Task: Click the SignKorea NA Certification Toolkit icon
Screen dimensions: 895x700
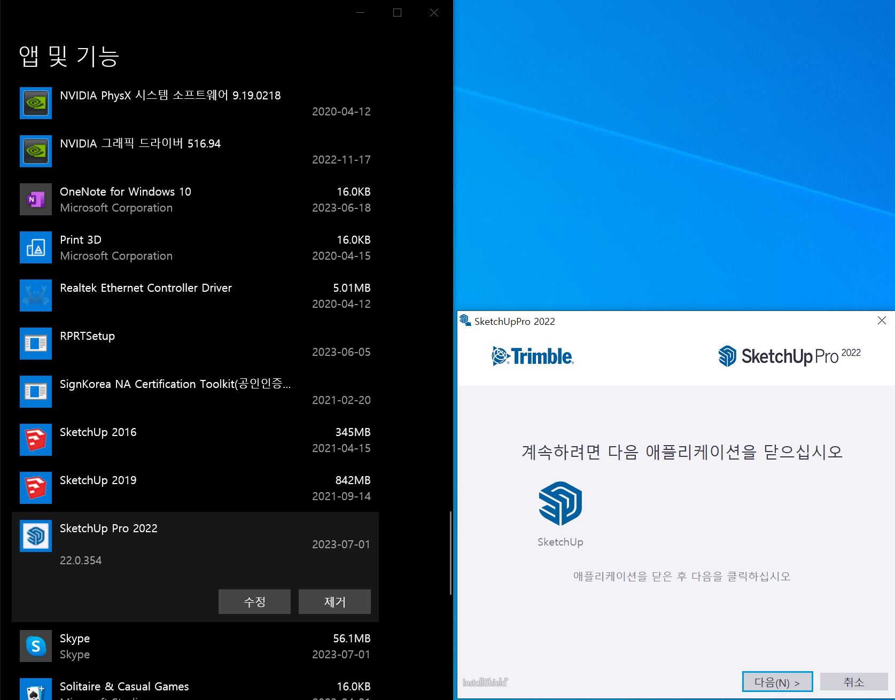Action: coord(36,392)
